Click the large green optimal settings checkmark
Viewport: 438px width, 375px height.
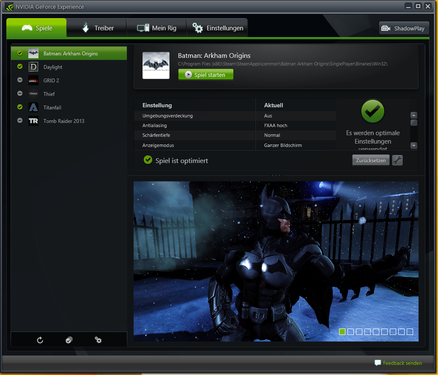[372, 111]
